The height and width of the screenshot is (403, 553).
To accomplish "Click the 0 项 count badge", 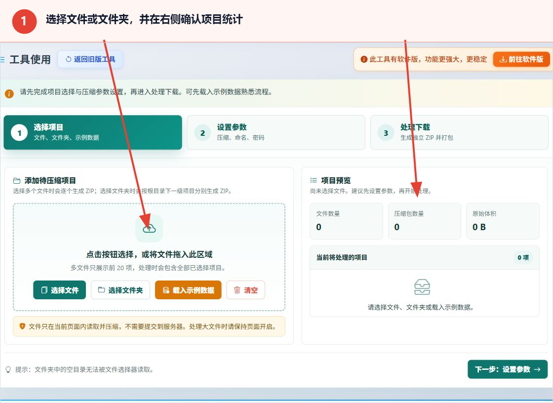I will click(523, 258).
